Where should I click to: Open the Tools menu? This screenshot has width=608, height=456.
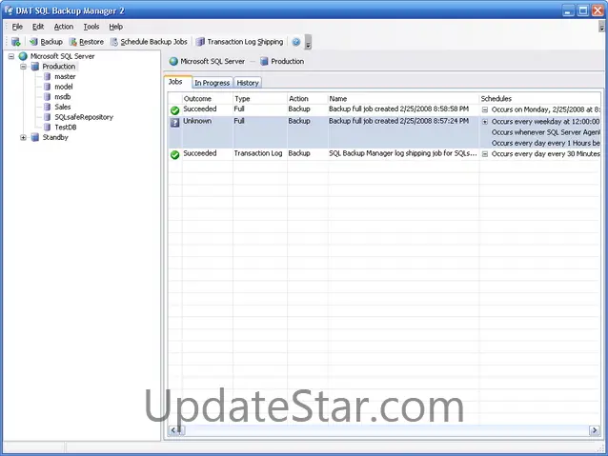91,27
